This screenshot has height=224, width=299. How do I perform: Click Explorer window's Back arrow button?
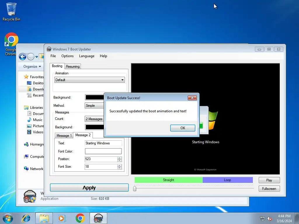click(x=22, y=57)
